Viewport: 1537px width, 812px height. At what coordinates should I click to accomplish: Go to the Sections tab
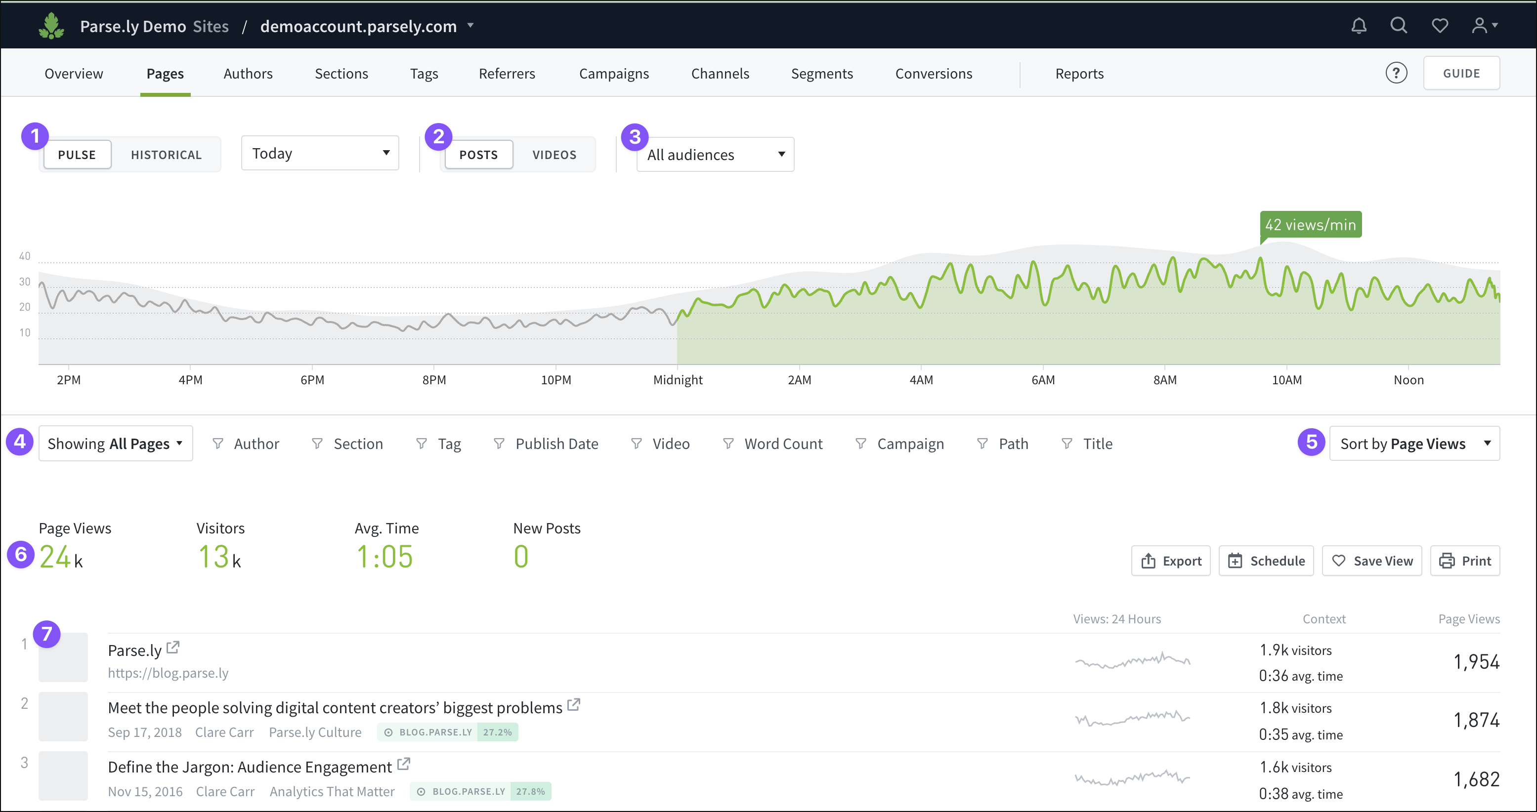click(342, 73)
